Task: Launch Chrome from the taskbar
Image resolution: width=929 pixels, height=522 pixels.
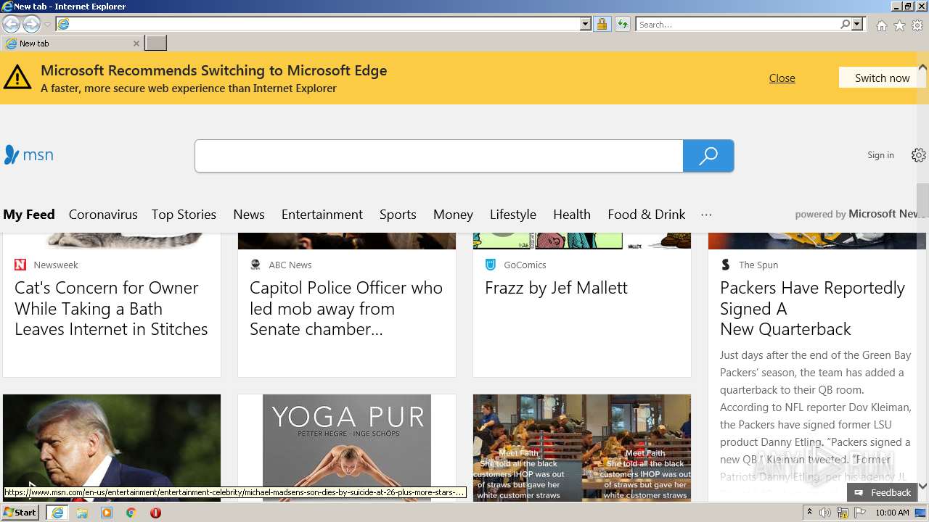Action: 131,513
